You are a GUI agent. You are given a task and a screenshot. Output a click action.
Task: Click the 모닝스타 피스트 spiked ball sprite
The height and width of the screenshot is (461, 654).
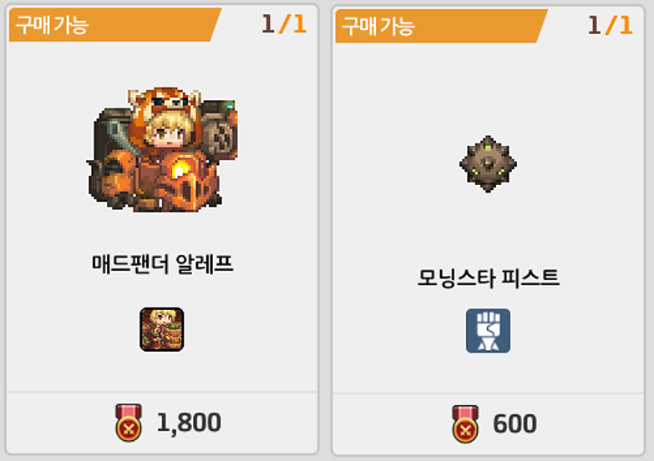pyautogui.click(x=488, y=163)
